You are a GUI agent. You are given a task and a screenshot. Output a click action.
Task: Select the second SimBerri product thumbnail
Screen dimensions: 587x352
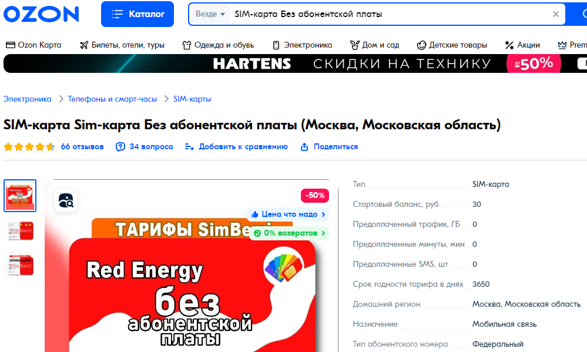click(x=20, y=230)
